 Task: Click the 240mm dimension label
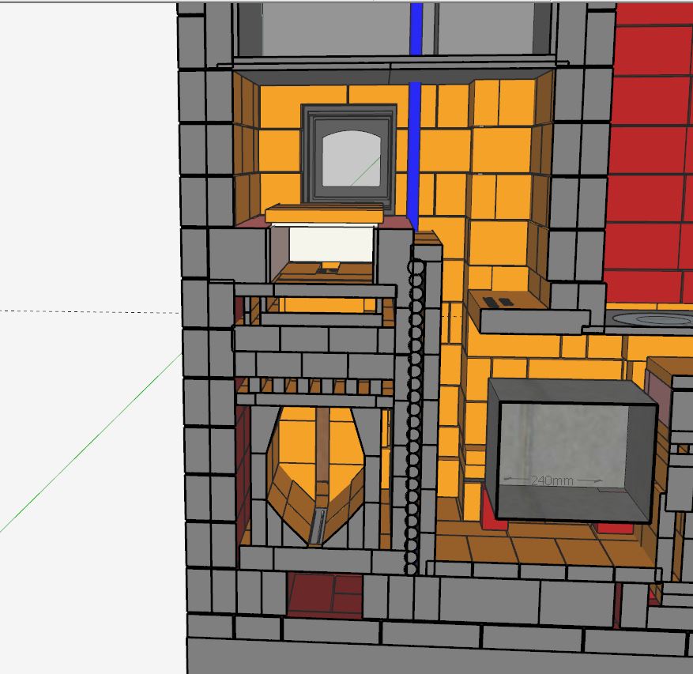(552, 480)
